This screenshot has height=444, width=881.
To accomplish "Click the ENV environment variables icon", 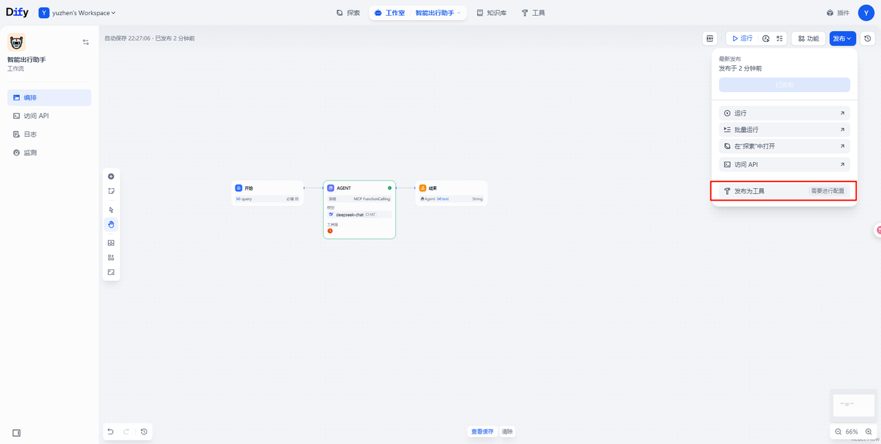I will [710, 38].
